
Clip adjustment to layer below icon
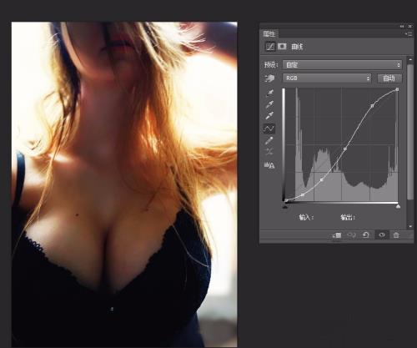coord(337,235)
